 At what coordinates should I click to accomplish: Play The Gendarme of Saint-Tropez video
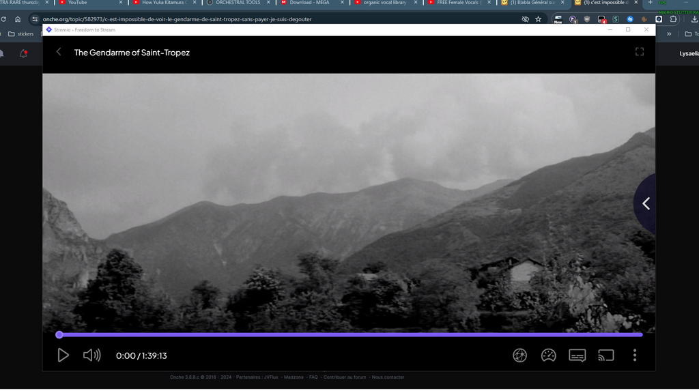coord(63,356)
